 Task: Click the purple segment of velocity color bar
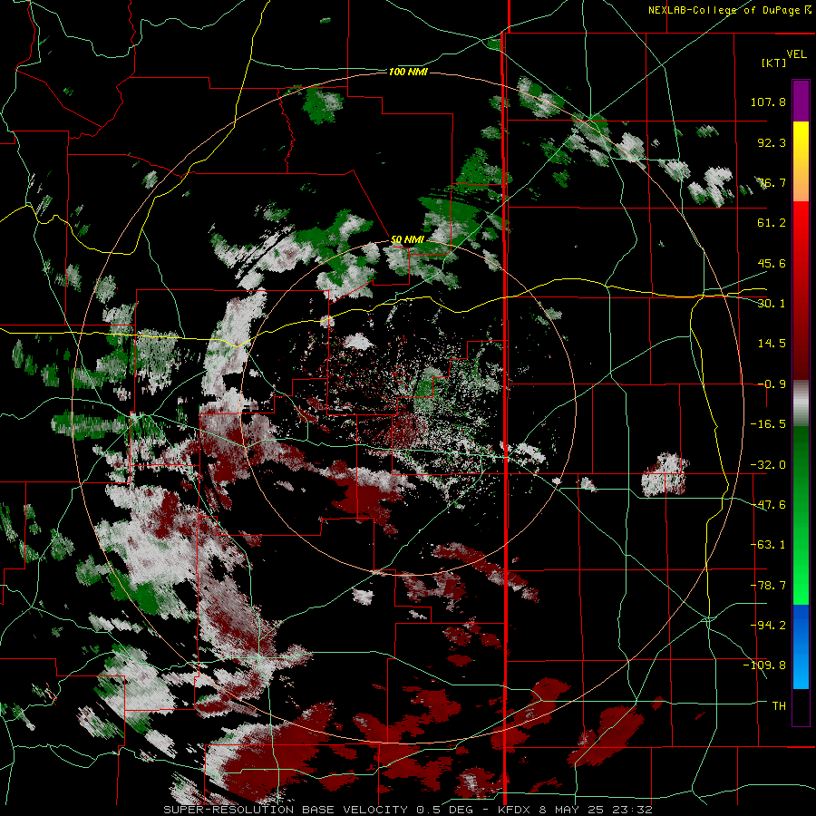[x=801, y=101]
